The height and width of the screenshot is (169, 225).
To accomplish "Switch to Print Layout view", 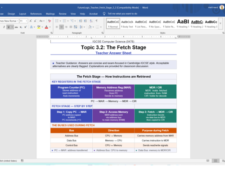I will pyautogui.click(x=216, y=161).
